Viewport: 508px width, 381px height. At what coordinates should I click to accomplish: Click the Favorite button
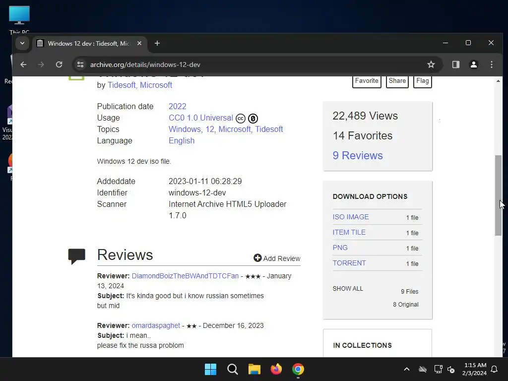coord(367,81)
